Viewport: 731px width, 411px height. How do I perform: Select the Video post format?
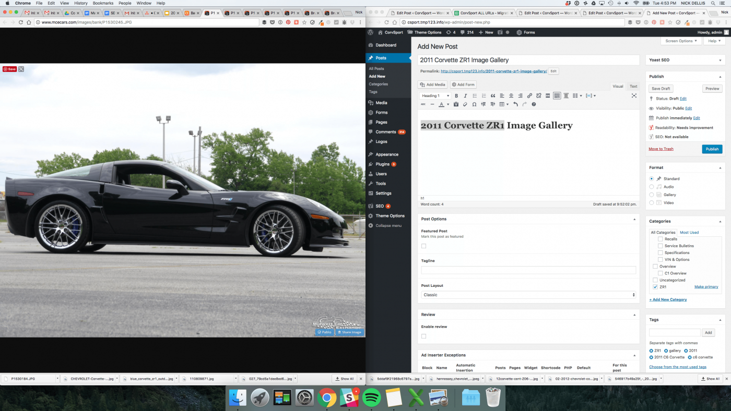pyautogui.click(x=652, y=202)
